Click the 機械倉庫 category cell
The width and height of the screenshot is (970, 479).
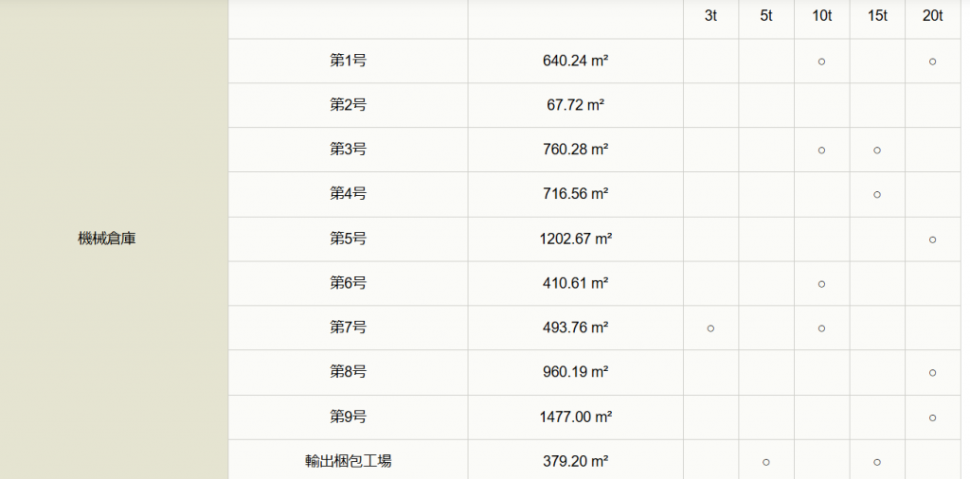pyautogui.click(x=107, y=239)
